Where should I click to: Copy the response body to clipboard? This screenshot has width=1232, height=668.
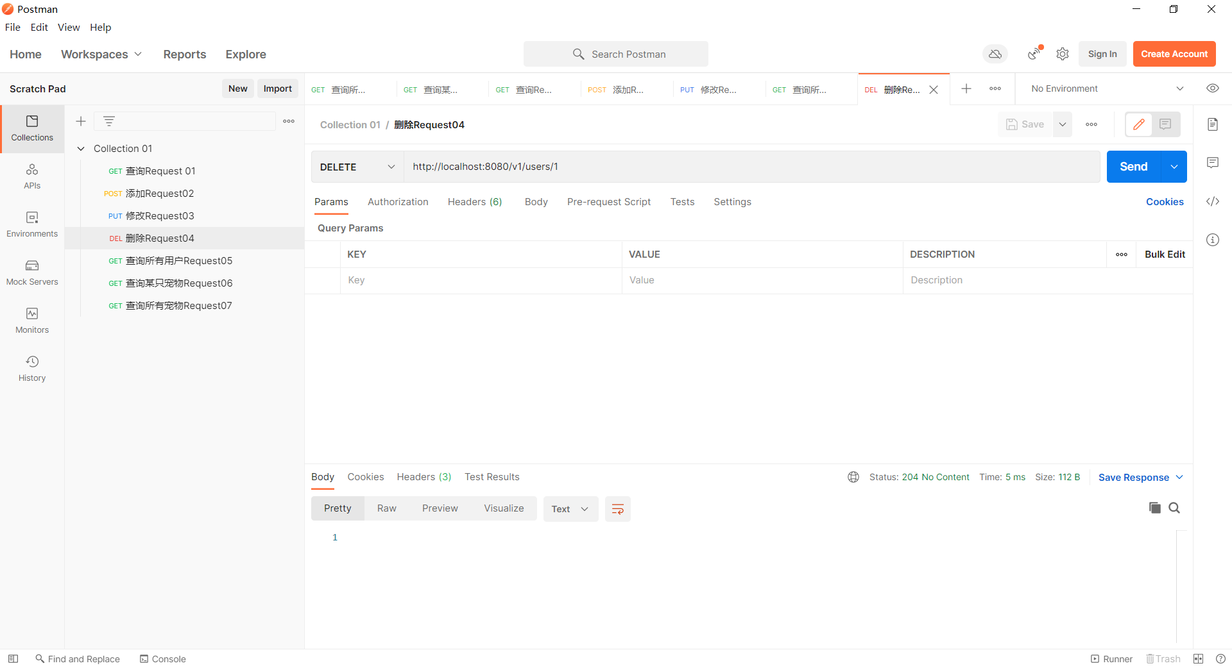1155,508
